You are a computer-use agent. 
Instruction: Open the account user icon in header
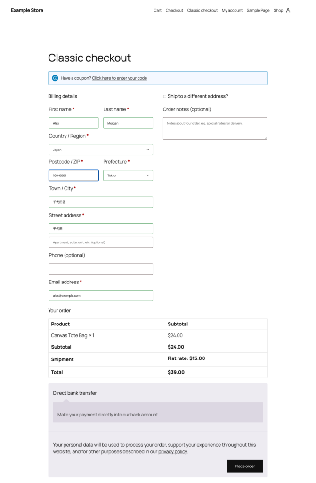coord(288,10)
